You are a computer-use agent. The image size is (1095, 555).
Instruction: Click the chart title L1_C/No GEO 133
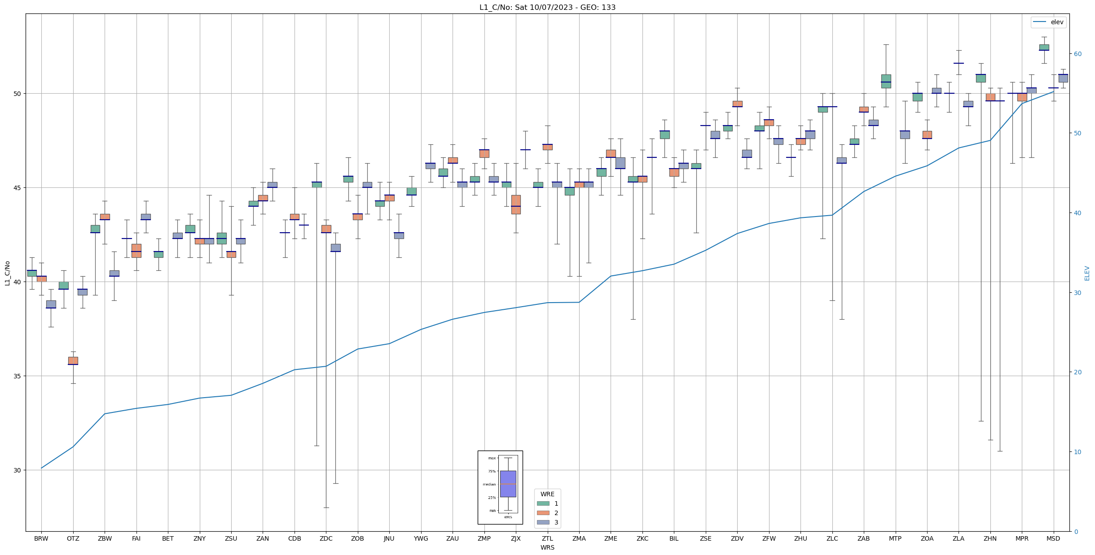(x=547, y=7)
